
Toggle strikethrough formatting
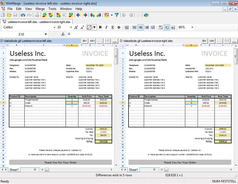click(x=119, y=27)
